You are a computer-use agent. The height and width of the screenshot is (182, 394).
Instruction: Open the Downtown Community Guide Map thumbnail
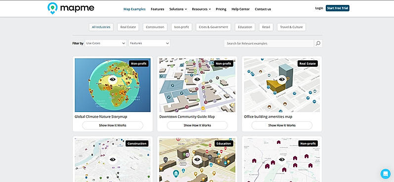pos(197,85)
